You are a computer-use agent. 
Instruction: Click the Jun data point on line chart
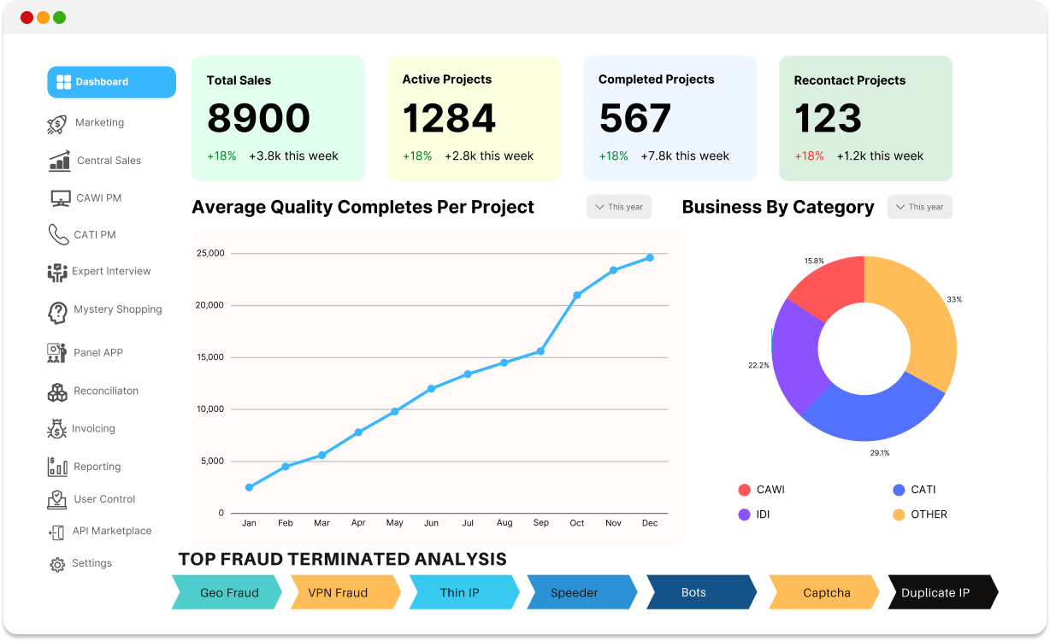(431, 388)
